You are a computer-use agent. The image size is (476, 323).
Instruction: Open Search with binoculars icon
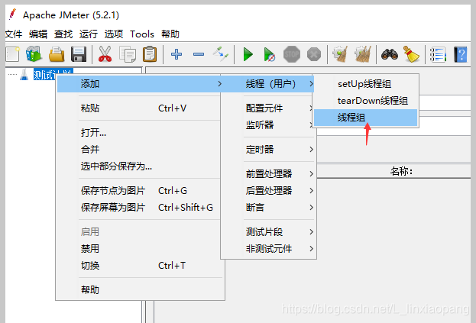(x=390, y=54)
